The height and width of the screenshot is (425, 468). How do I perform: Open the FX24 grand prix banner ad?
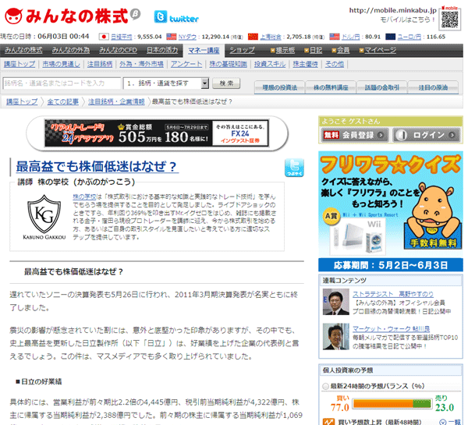(x=156, y=133)
